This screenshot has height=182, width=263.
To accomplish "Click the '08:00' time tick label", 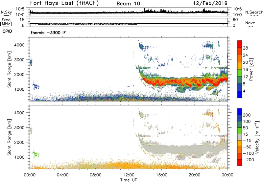I will (96, 175).
